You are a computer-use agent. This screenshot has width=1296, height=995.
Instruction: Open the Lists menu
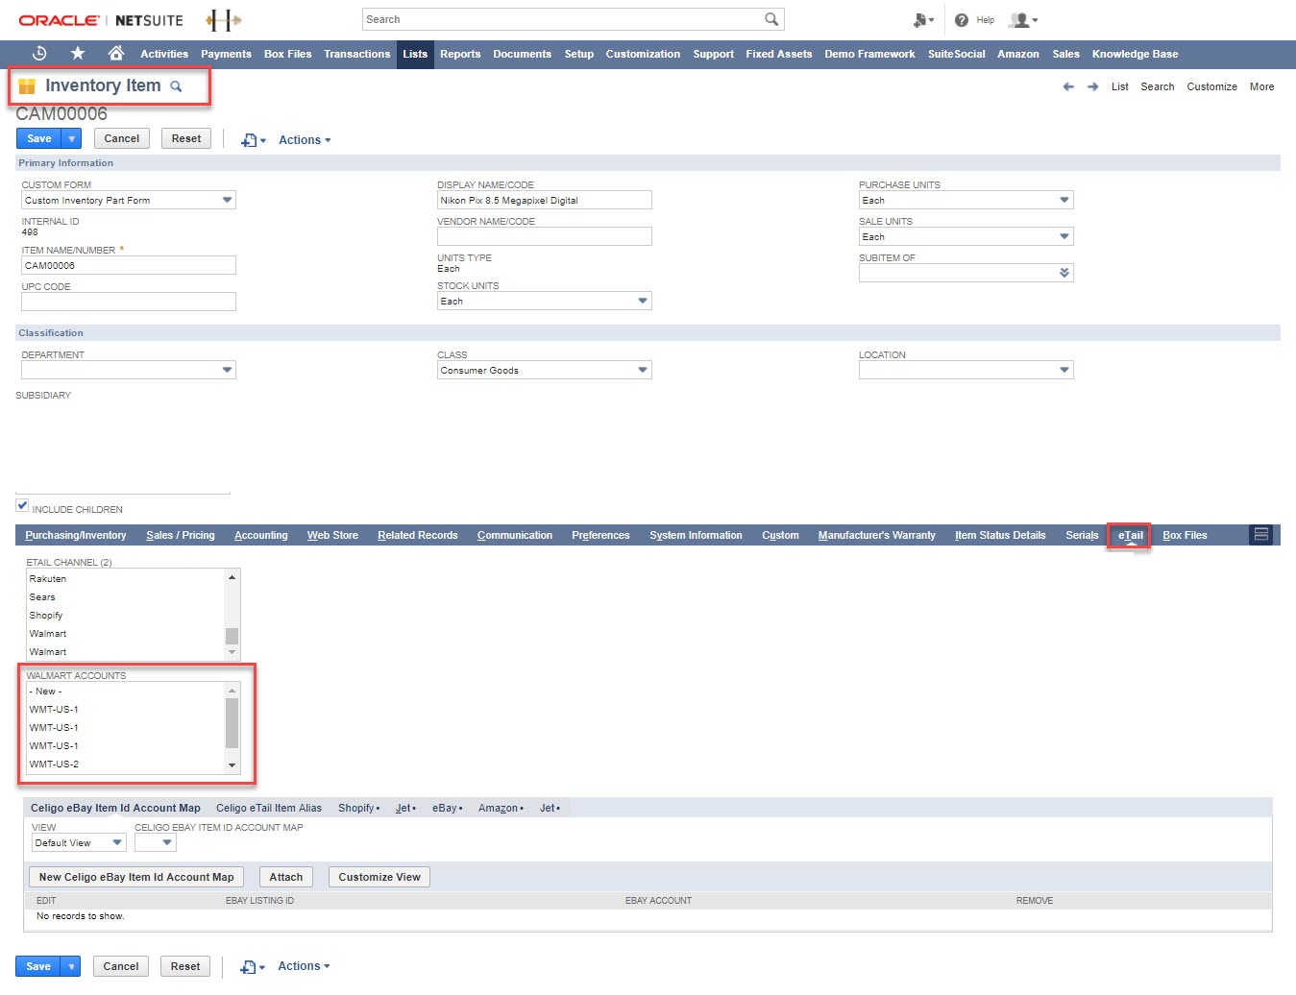tap(415, 54)
